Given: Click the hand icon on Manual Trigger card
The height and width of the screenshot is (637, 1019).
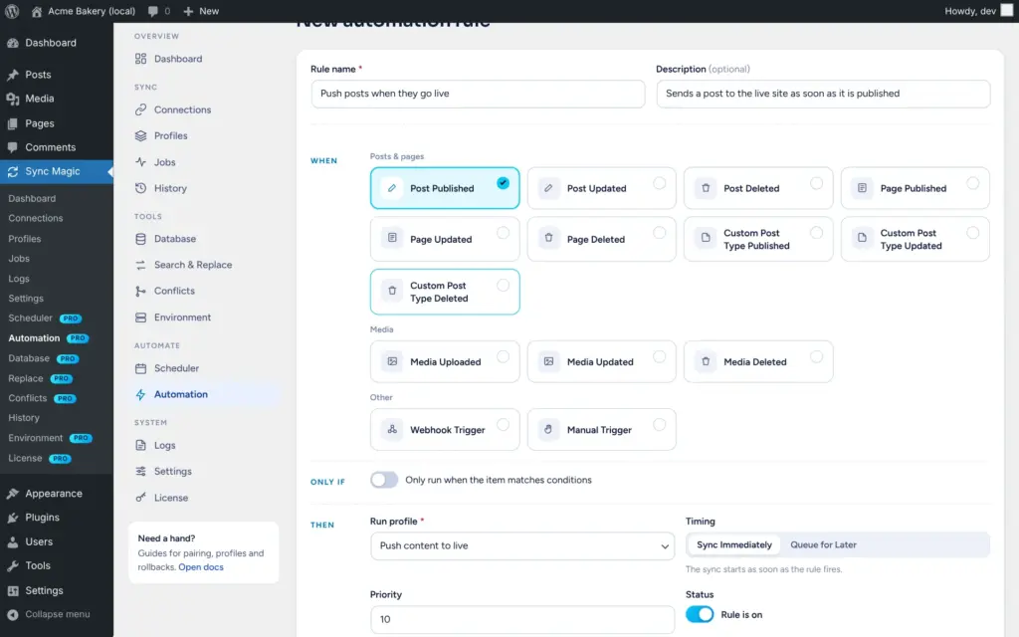Looking at the screenshot, I should click(x=548, y=429).
